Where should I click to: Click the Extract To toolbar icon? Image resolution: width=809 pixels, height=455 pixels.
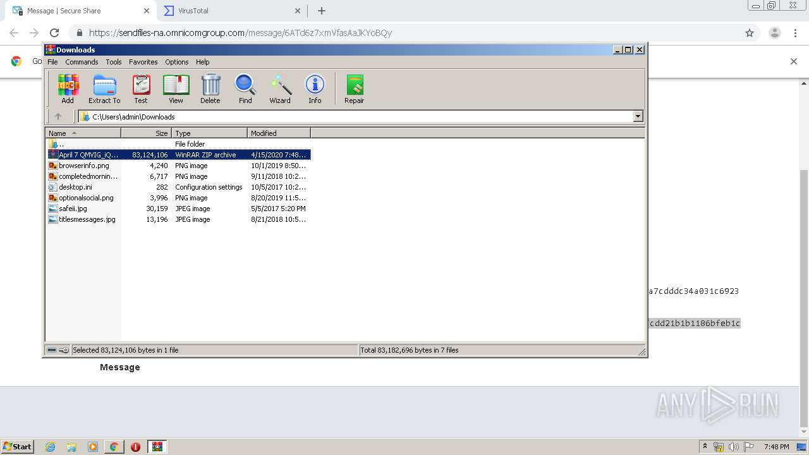(x=104, y=88)
